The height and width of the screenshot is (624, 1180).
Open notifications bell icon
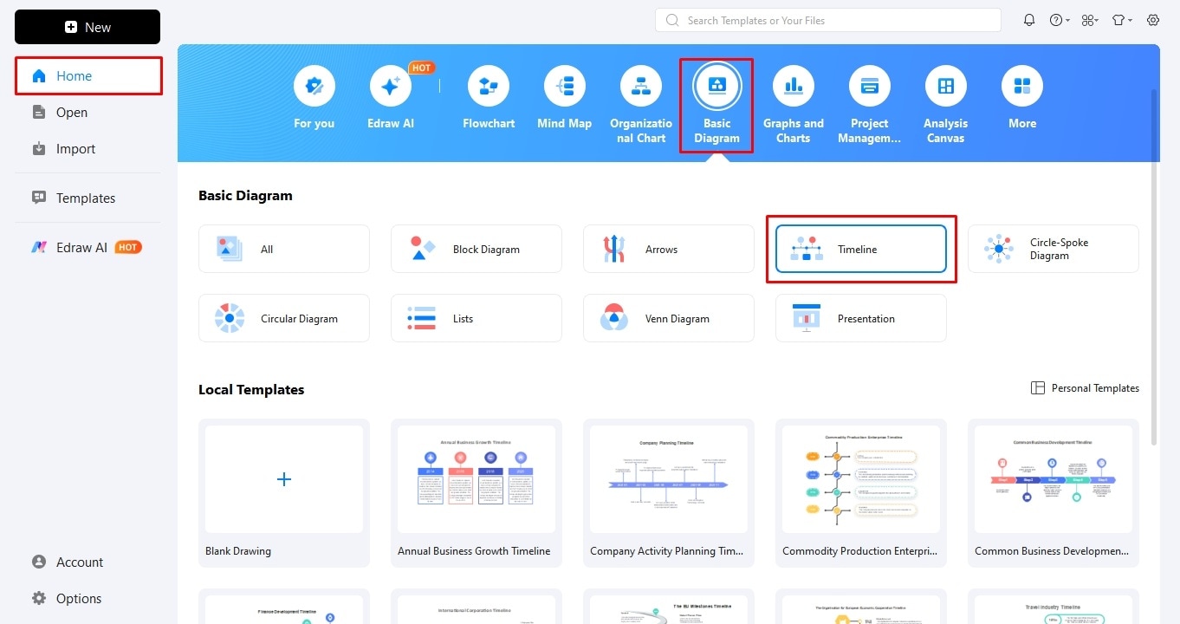pyautogui.click(x=1029, y=20)
